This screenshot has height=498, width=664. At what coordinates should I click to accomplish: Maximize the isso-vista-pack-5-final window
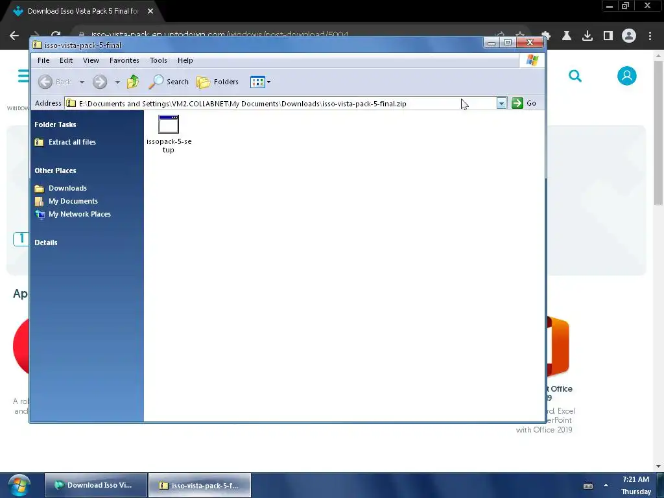point(507,42)
